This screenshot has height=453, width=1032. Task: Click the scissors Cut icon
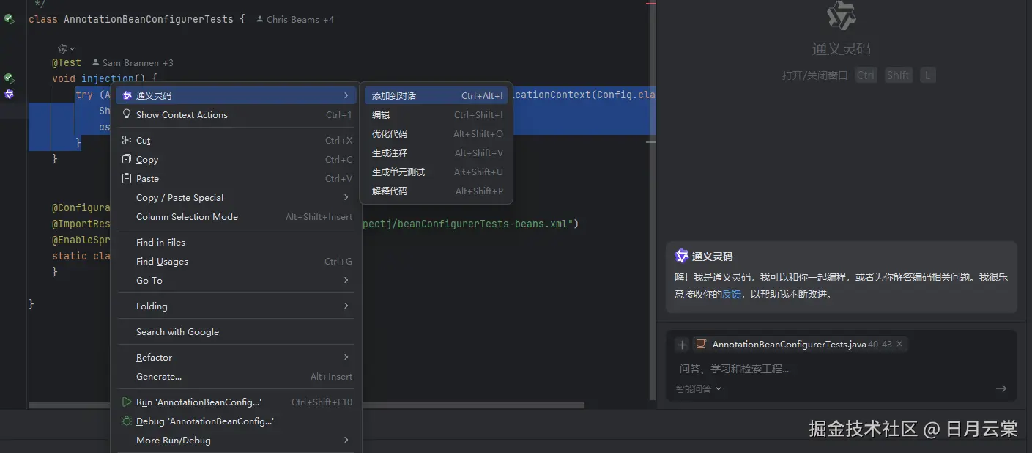click(x=127, y=140)
